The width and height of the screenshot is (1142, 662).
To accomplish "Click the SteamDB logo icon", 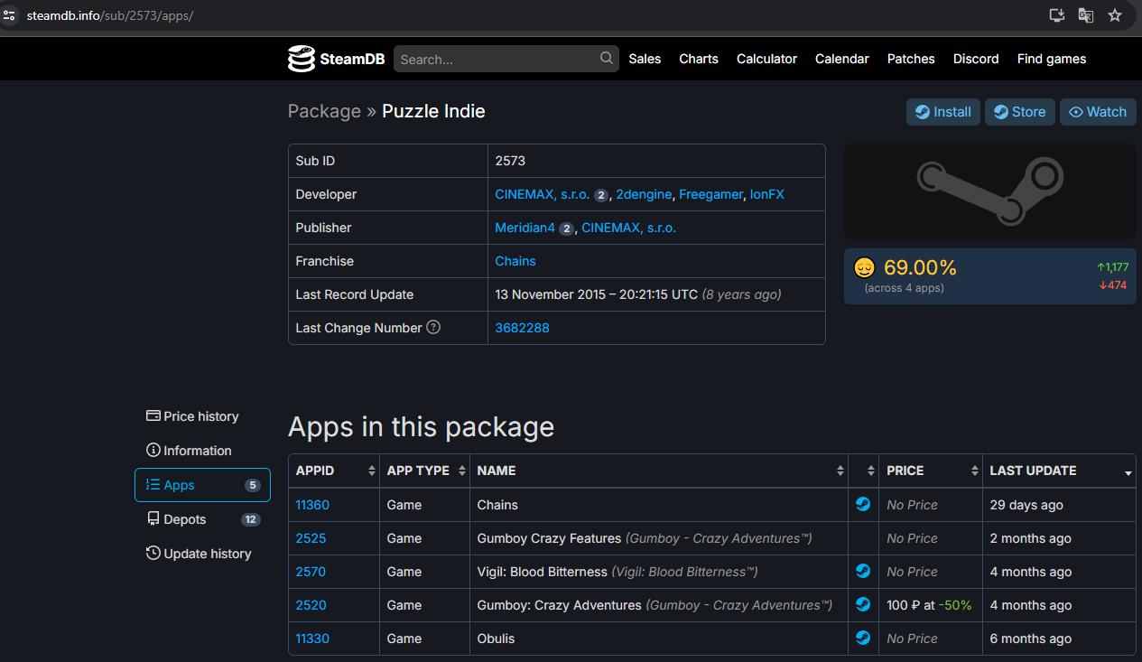I will [x=302, y=59].
